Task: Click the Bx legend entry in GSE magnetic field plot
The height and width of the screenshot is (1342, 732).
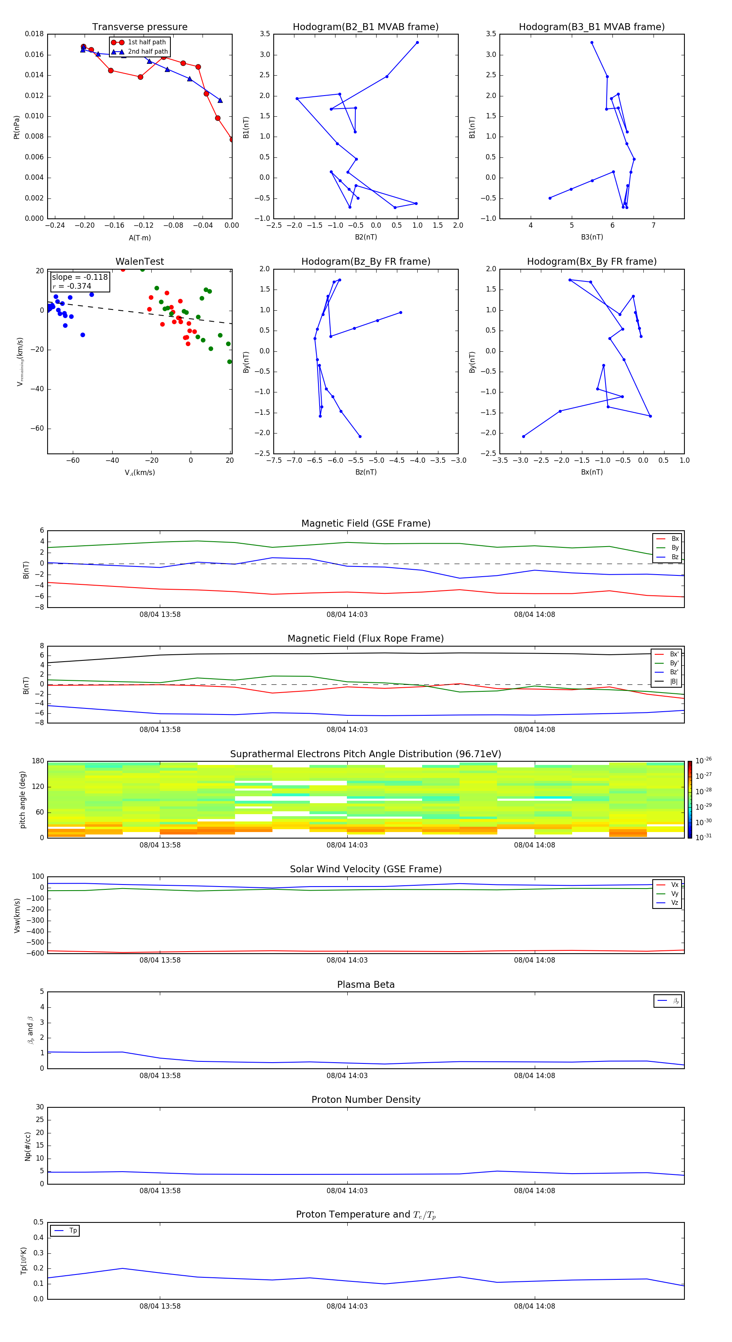Action: [x=667, y=539]
